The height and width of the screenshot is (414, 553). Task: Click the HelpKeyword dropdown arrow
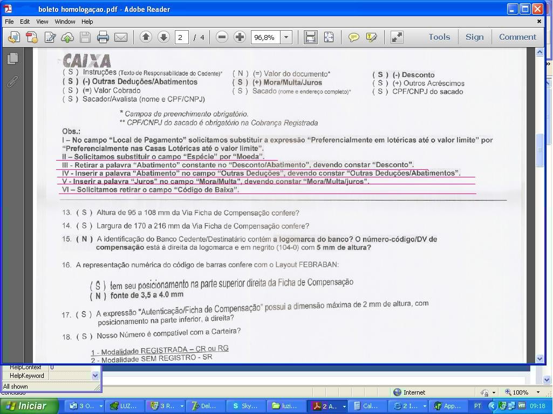[95, 376]
